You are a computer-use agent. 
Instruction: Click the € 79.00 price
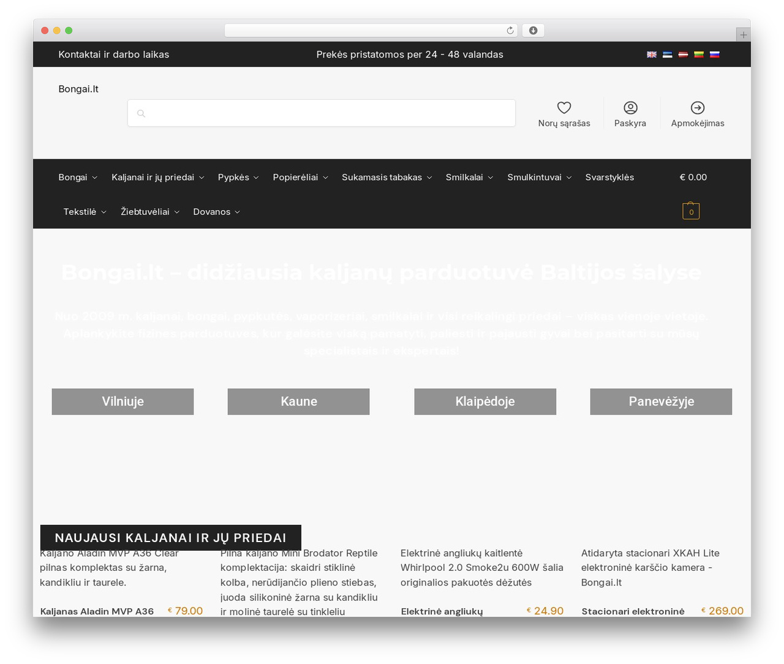coord(185,611)
